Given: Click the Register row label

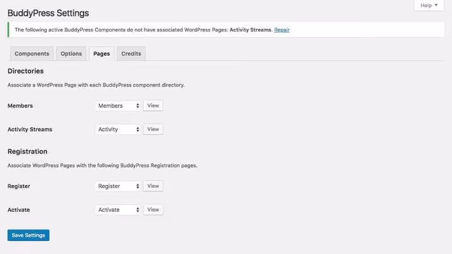Looking at the screenshot, I should coord(19,186).
